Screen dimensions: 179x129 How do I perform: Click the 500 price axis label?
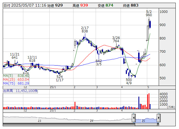(163, 78)
